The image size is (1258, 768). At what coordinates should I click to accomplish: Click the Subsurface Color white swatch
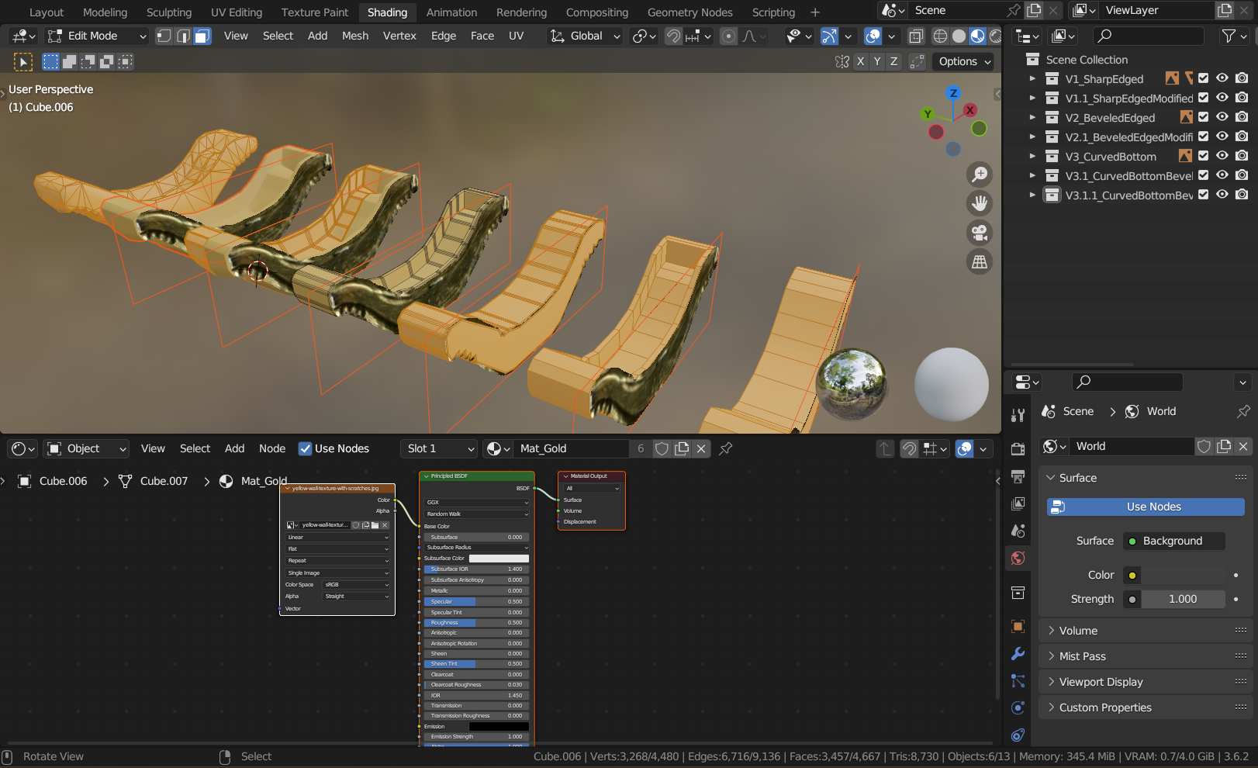point(499,559)
